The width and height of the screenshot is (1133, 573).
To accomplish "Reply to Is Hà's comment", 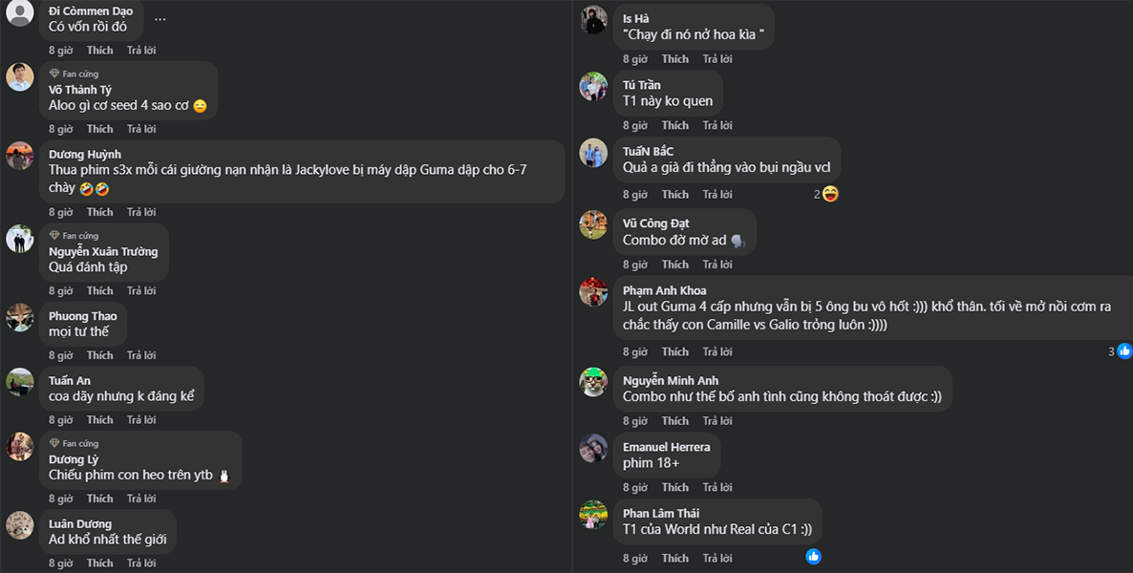I will 716,59.
